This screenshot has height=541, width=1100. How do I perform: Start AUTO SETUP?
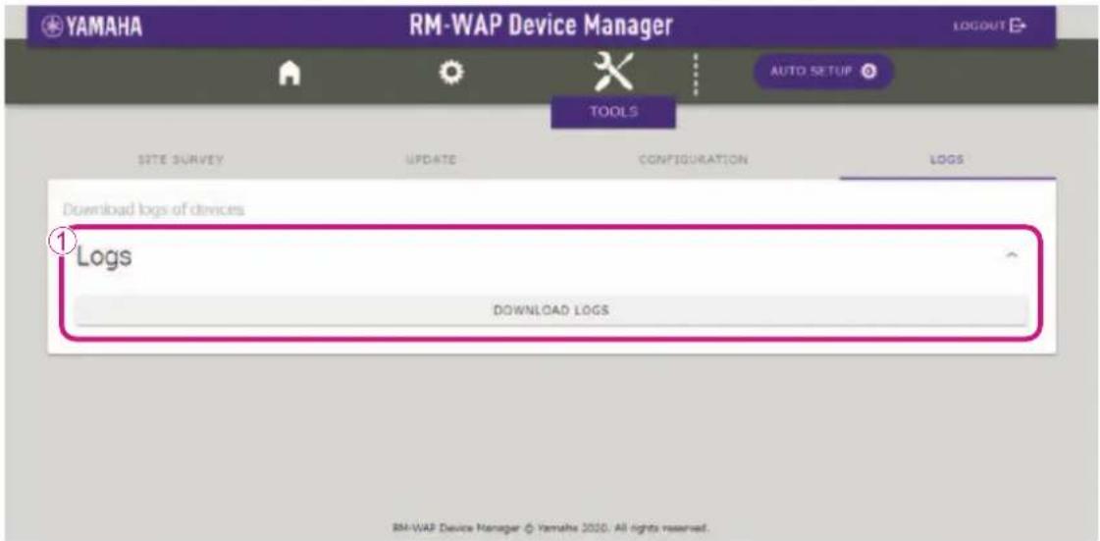point(823,72)
